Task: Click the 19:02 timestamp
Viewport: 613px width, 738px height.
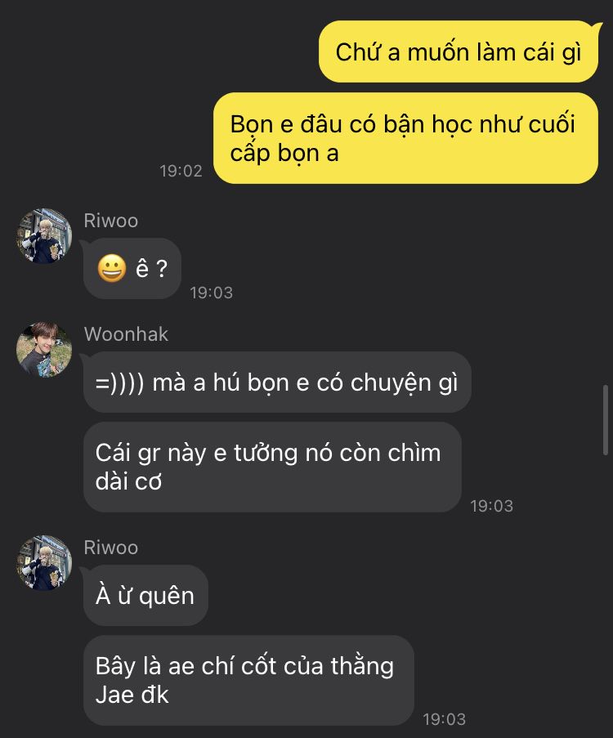Action: [181, 171]
